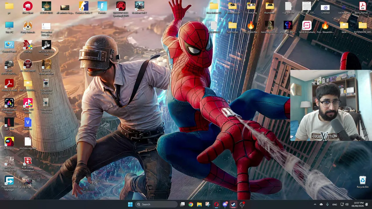
Task: Select the ALIEXPRESS text document
Action: tap(214, 27)
